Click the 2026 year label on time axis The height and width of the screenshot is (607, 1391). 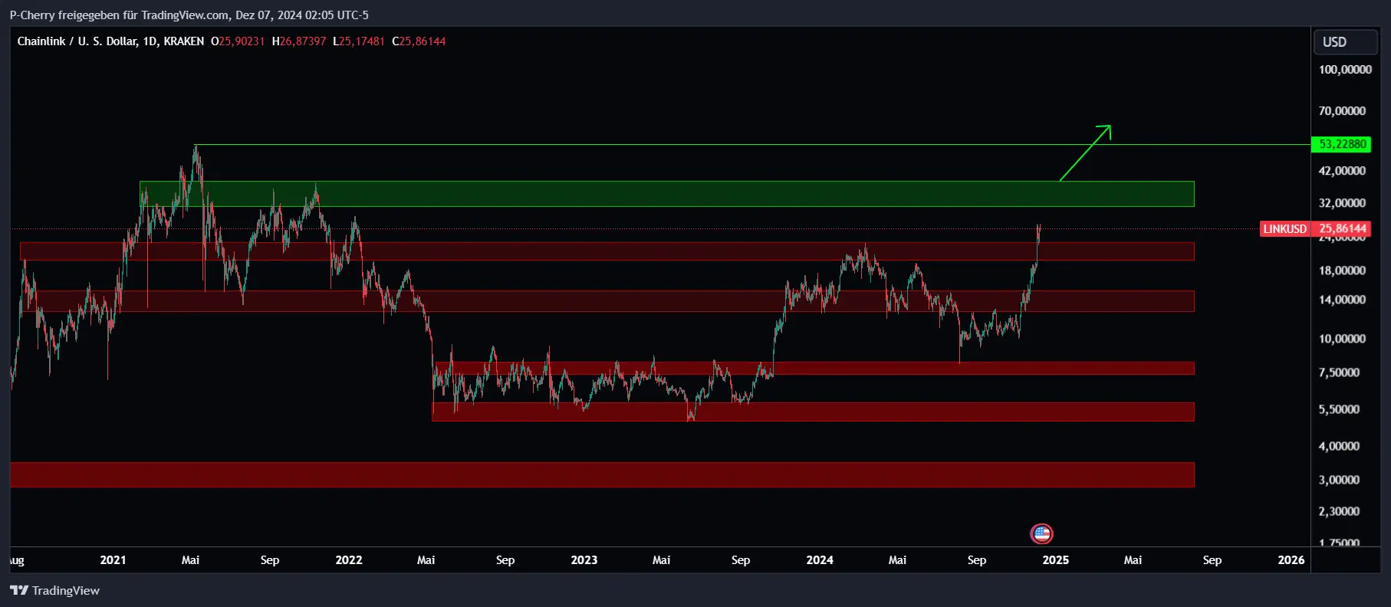point(1291,560)
